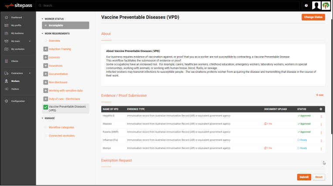333x186 pixels.
Task: Open Workflow categories
Action: click(x=61, y=127)
